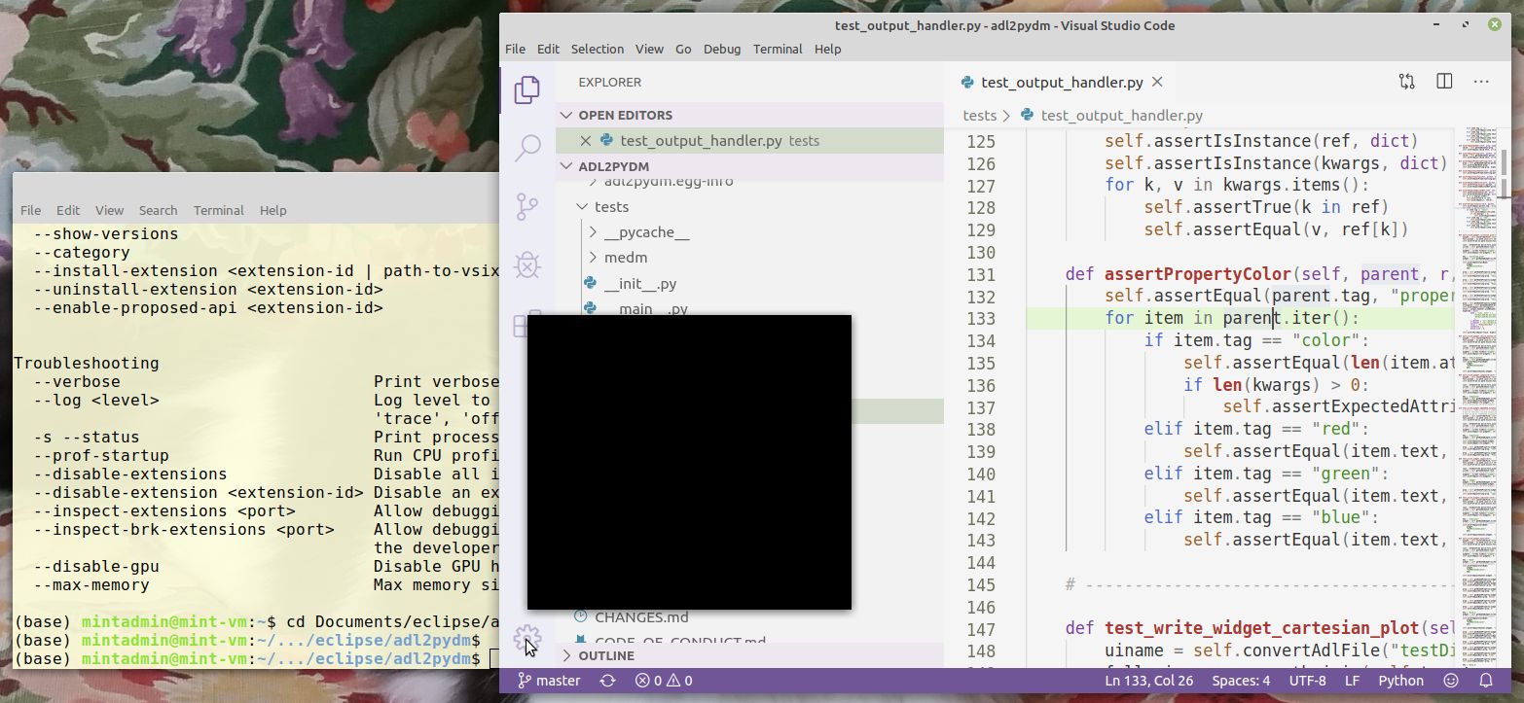Click line number 131 in the gutter

click(x=981, y=274)
